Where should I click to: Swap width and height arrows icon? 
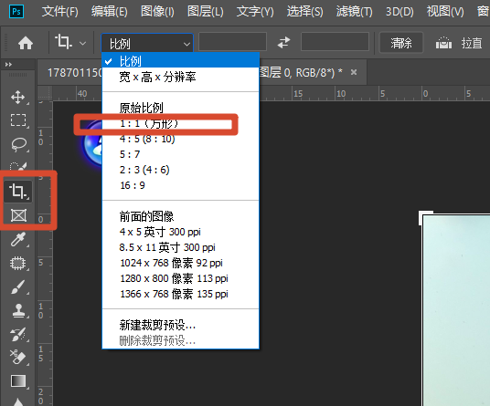tap(283, 42)
